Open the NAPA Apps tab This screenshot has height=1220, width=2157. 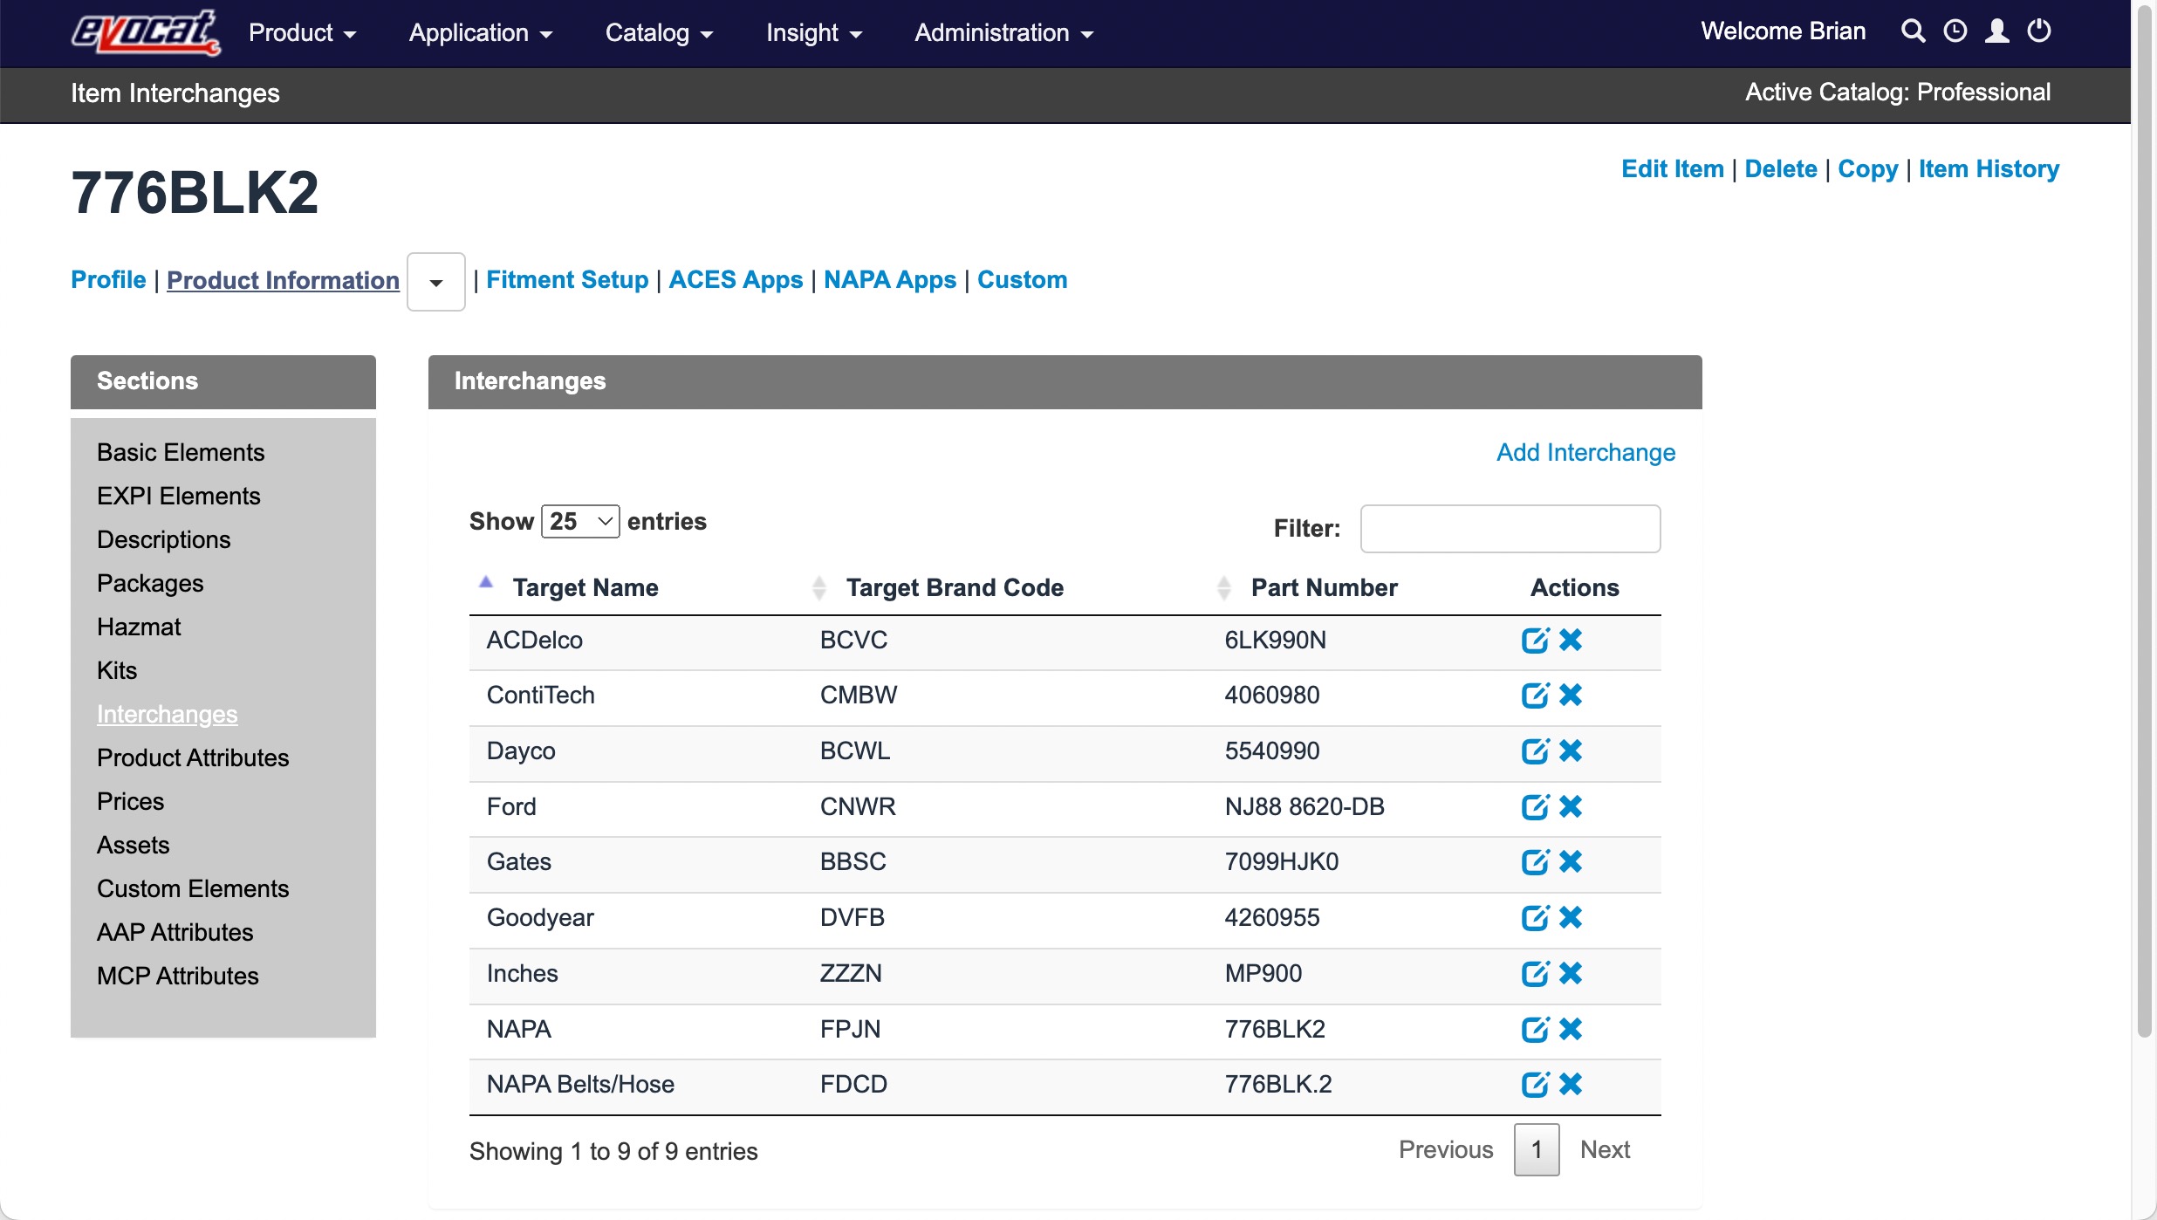(890, 279)
